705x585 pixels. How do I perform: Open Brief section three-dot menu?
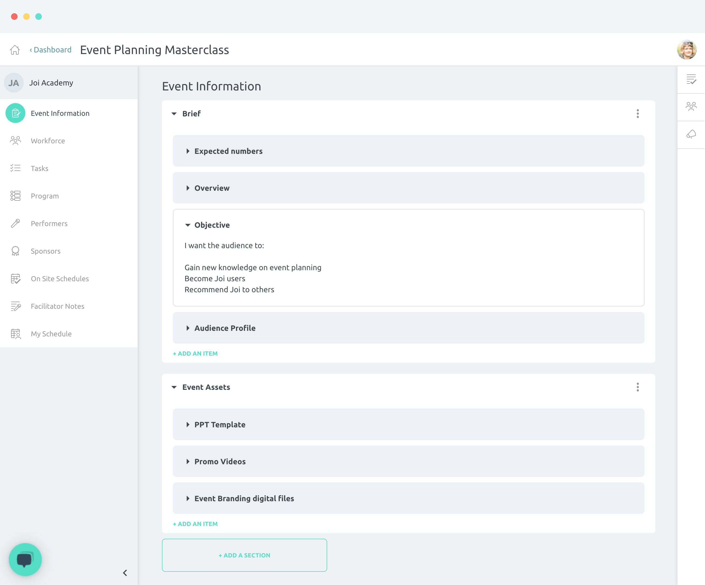(x=638, y=114)
